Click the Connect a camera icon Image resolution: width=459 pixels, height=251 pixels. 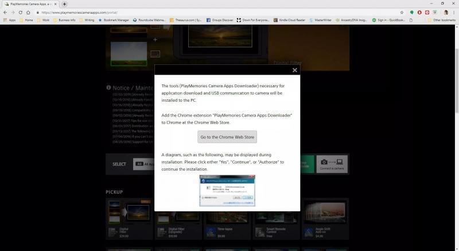coord(332,164)
